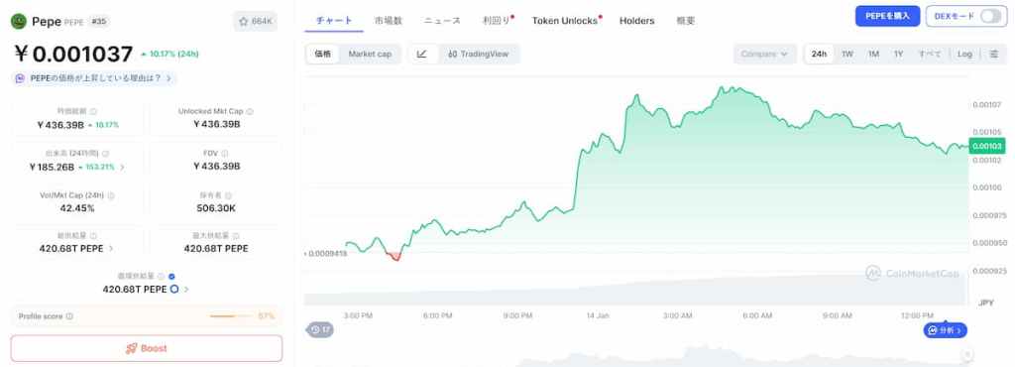Open the 市場数 tab
The image size is (1015, 367).
tap(388, 21)
